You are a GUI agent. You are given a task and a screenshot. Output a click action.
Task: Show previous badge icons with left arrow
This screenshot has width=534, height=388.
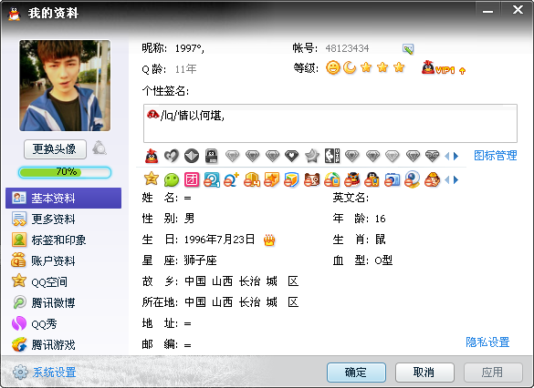click(x=446, y=156)
